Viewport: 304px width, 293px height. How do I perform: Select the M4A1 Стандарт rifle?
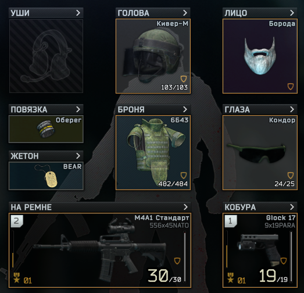pos(100,250)
